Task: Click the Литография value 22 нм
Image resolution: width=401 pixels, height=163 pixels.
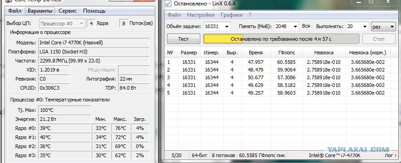Action: click(x=134, y=79)
